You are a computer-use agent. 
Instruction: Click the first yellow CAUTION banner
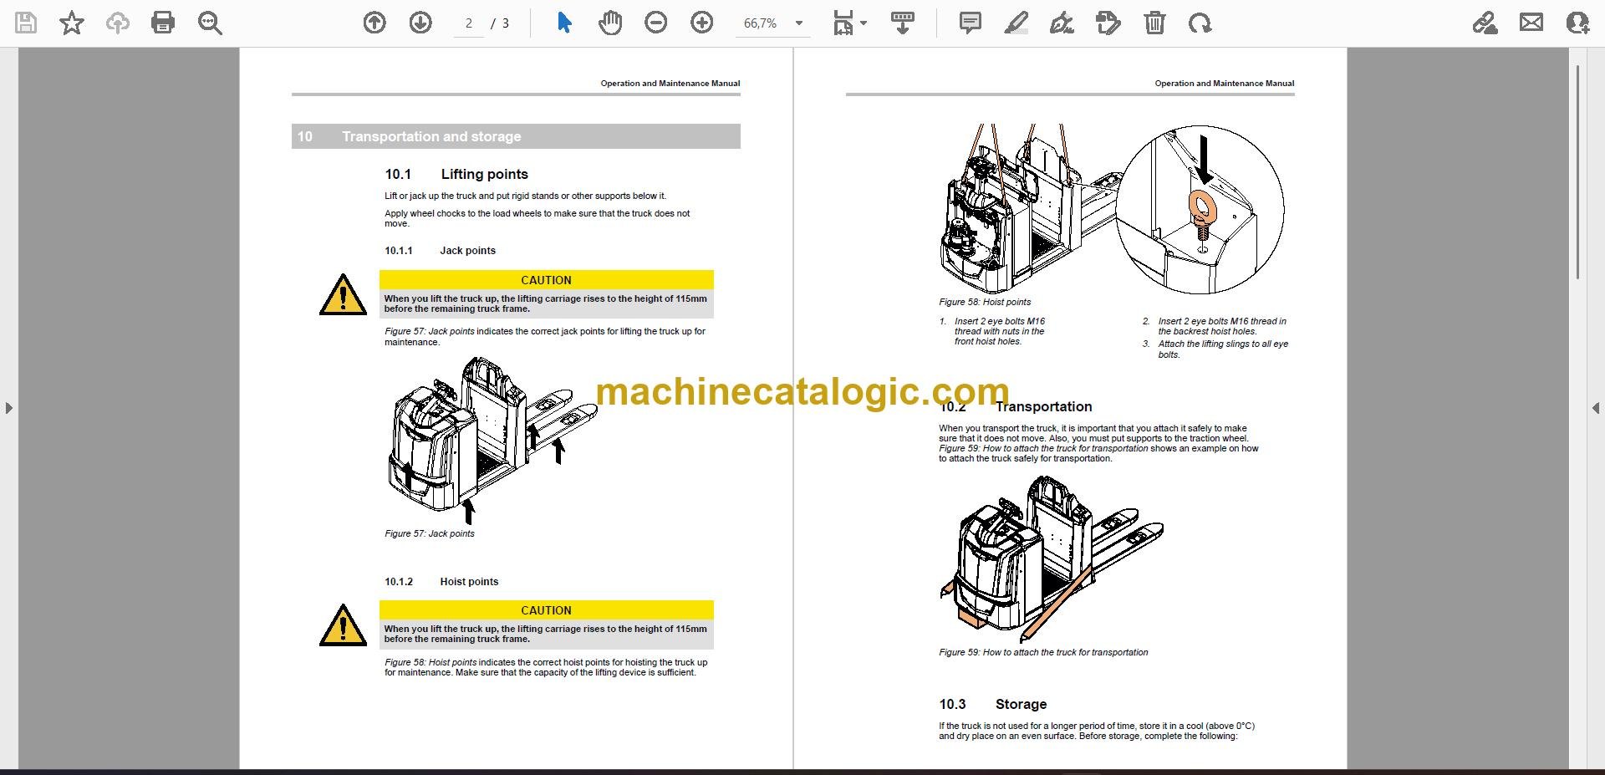point(547,280)
